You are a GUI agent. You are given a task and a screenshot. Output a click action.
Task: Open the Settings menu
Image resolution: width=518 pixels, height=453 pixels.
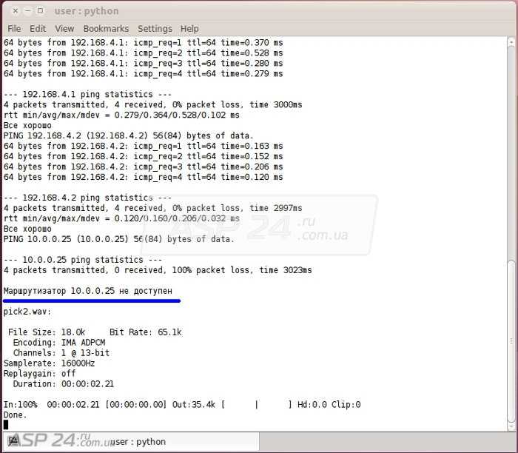(x=155, y=28)
